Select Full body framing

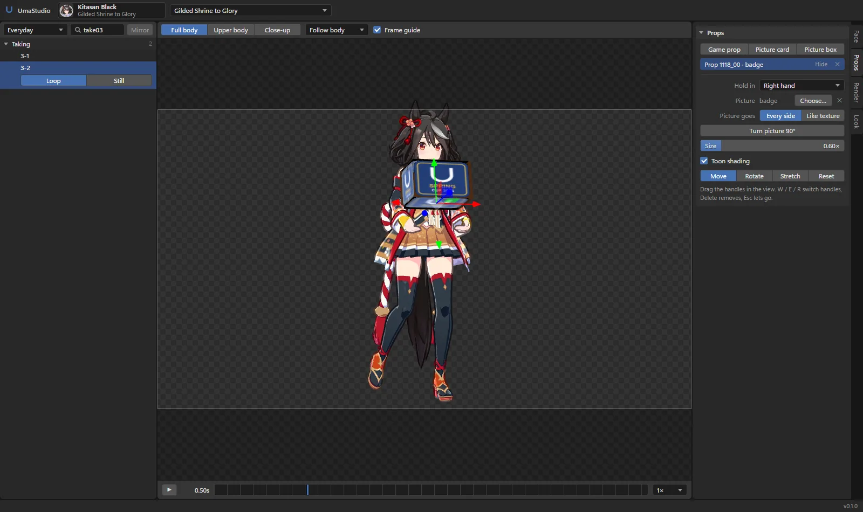coord(184,30)
